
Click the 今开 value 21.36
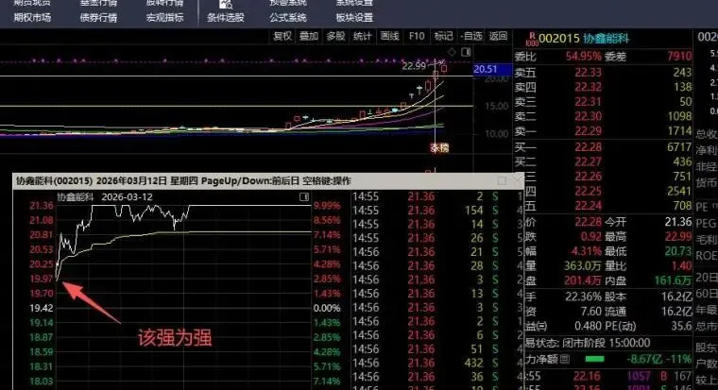[677, 222]
